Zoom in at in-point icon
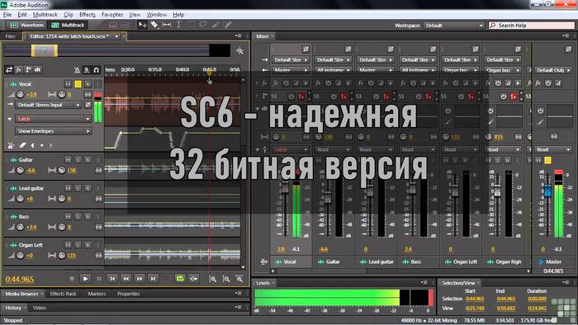The width and height of the screenshot is (578, 325). [213, 279]
